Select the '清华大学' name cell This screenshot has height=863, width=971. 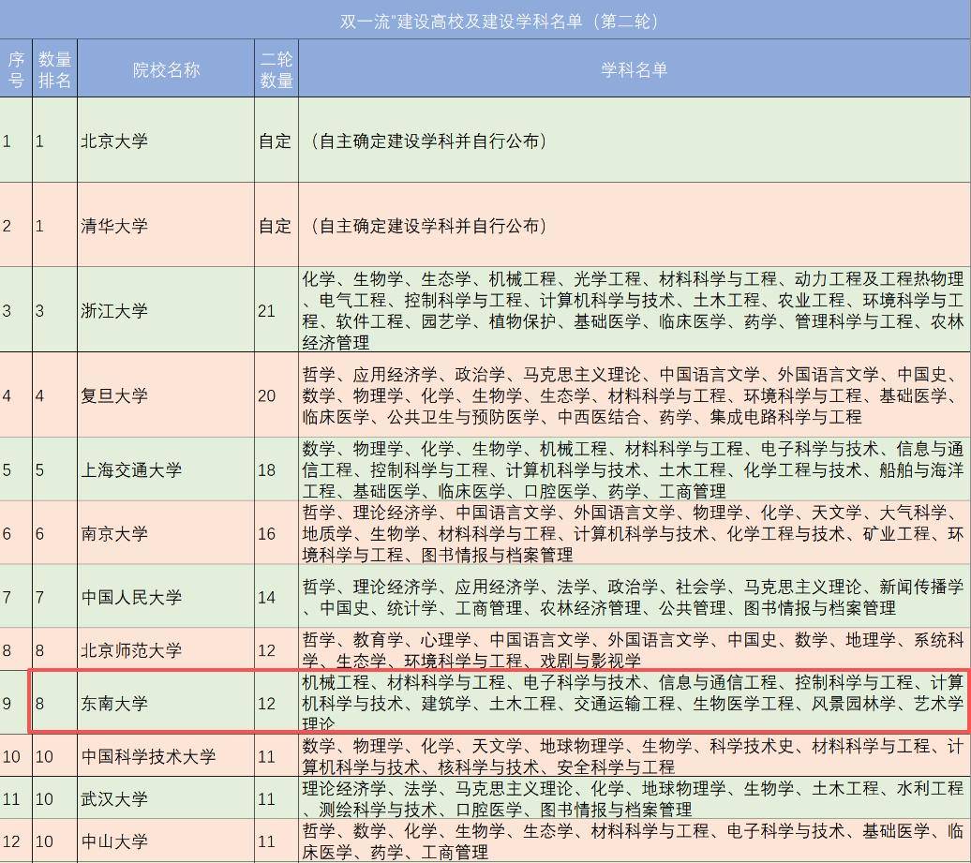coord(114,226)
